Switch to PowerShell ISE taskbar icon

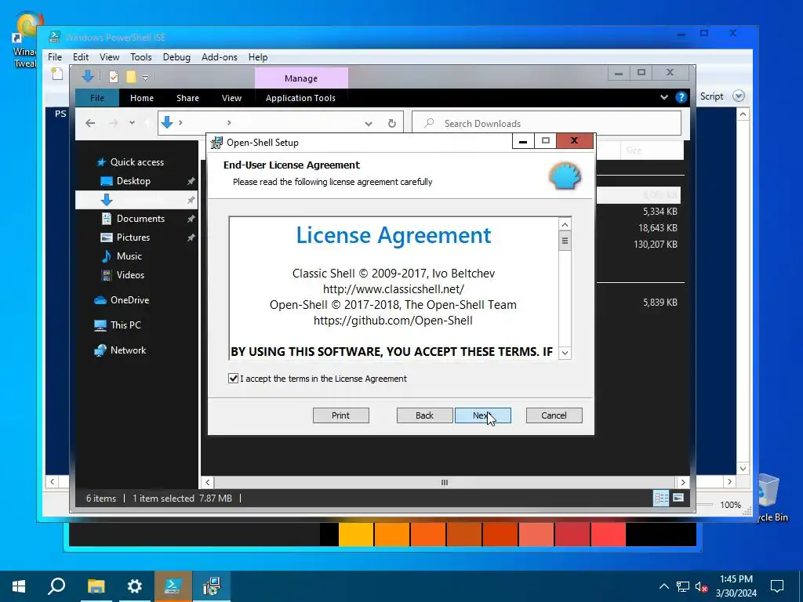[x=173, y=586]
